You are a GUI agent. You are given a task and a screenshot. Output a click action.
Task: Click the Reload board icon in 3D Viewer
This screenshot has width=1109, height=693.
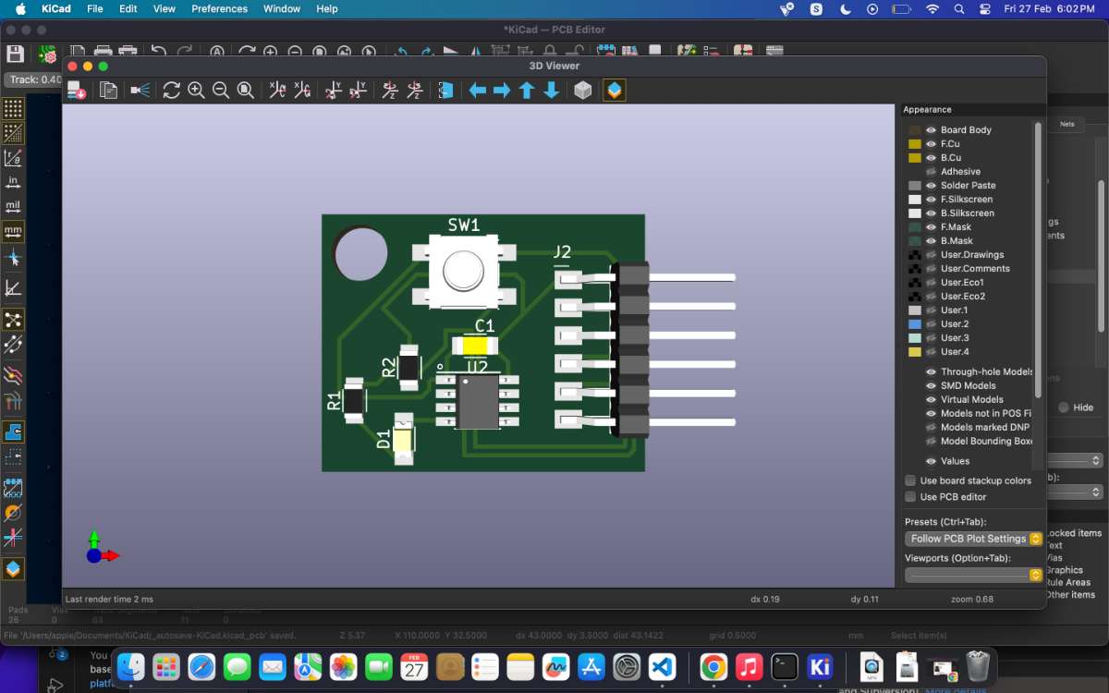tap(171, 91)
